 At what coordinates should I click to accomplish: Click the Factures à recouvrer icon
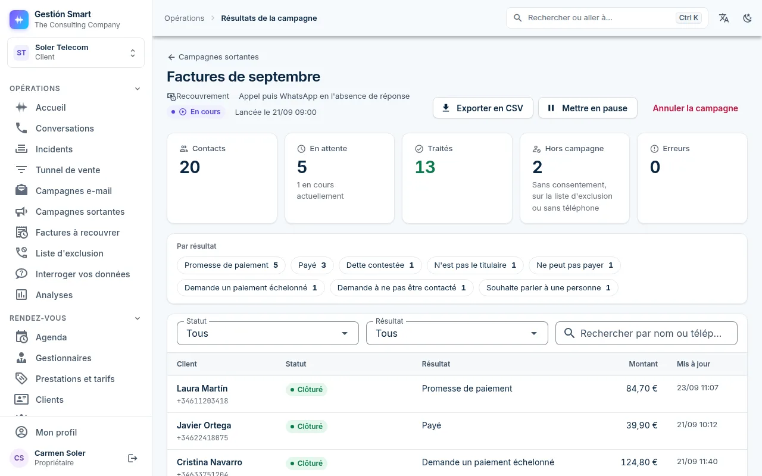(x=21, y=233)
